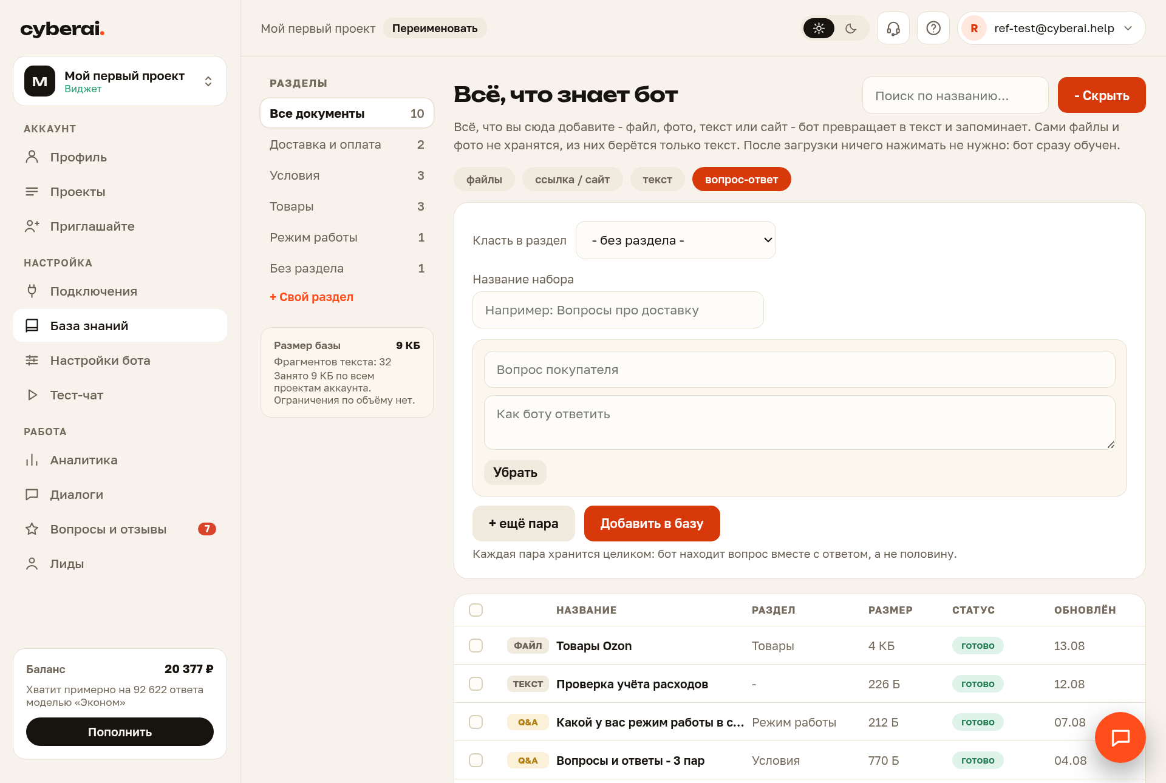Select the ссылка / сайт tab
This screenshot has width=1166, height=783.
click(572, 180)
